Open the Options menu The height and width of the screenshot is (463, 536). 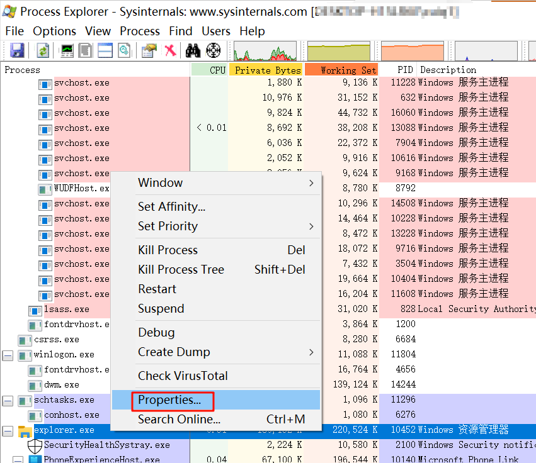pos(54,31)
